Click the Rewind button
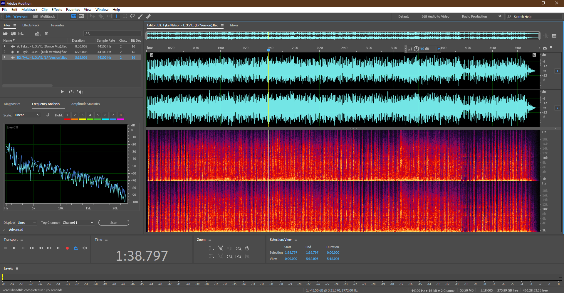This screenshot has height=293, width=564. 41,248
